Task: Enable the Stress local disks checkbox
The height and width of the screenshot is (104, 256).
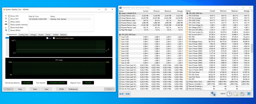Action: pyautogui.click(x=9, y=27)
